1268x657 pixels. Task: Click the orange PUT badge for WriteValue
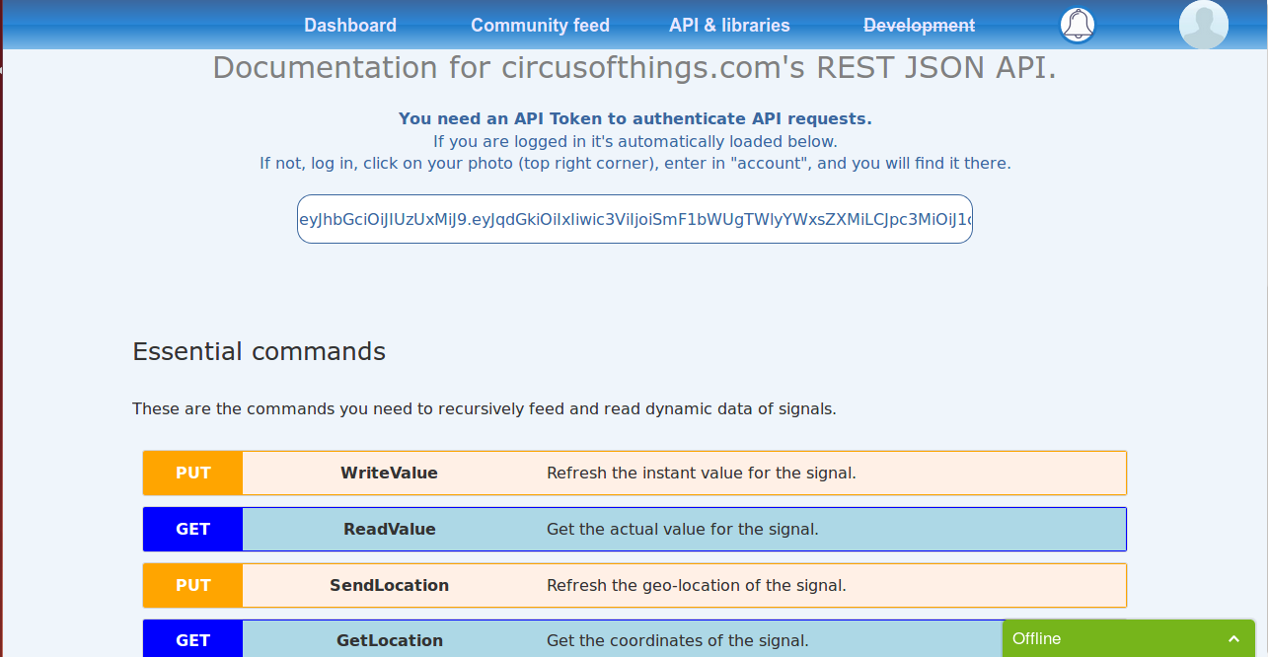point(192,473)
